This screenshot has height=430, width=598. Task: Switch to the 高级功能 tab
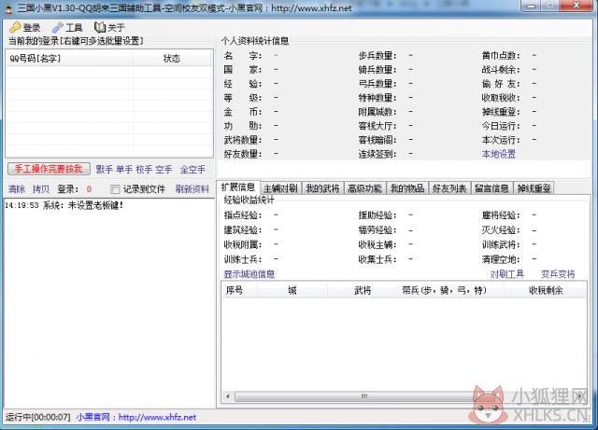click(x=364, y=188)
